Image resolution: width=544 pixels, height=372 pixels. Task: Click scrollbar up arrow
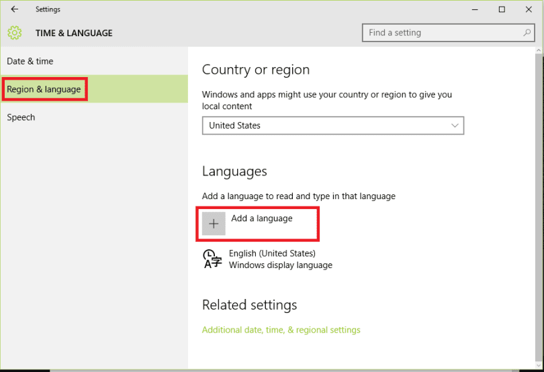[x=539, y=50]
